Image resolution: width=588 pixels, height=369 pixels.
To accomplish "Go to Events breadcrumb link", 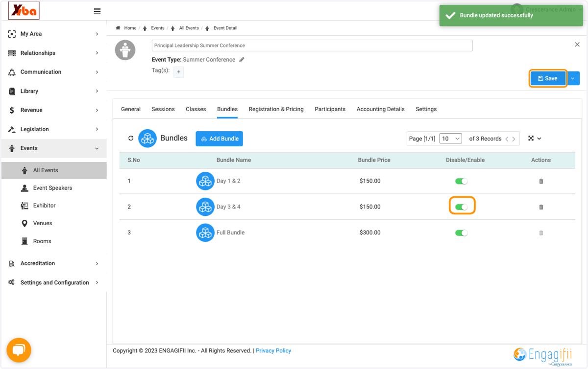I will click(x=158, y=28).
